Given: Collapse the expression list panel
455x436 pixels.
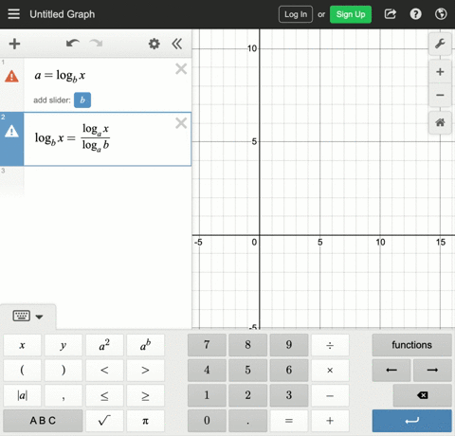Looking at the screenshot, I should click(x=177, y=44).
